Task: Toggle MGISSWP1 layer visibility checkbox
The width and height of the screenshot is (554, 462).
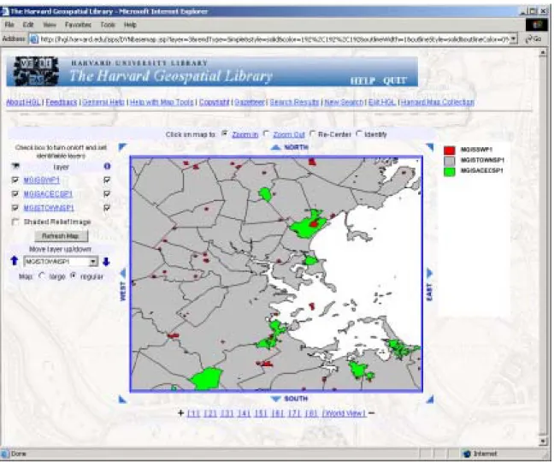Action: pos(15,181)
